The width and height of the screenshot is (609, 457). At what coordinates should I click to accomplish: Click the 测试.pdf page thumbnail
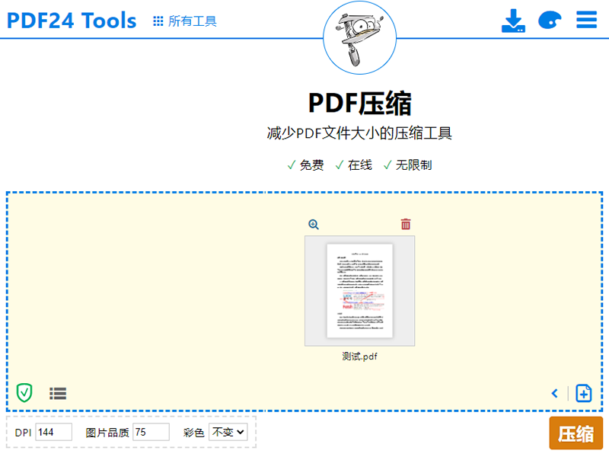359,291
